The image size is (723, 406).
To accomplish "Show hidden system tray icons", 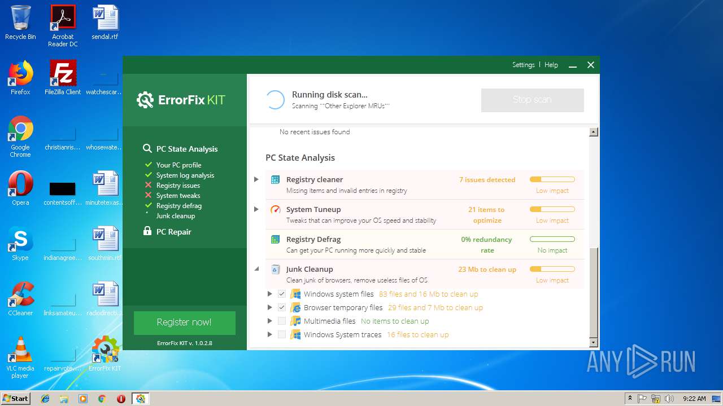I will (630, 399).
